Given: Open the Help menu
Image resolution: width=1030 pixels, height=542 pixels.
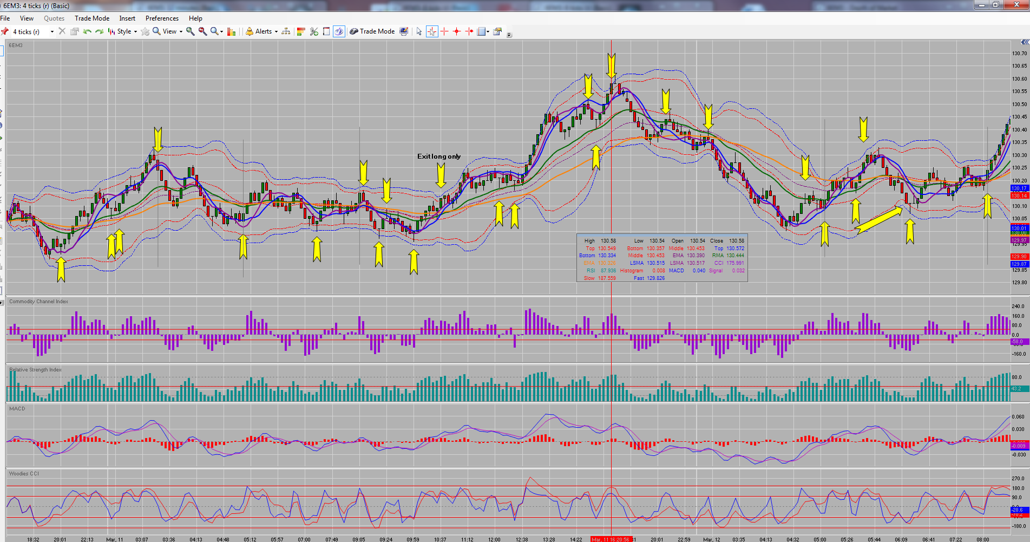Looking at the screenshot, I should pos(195,18).
